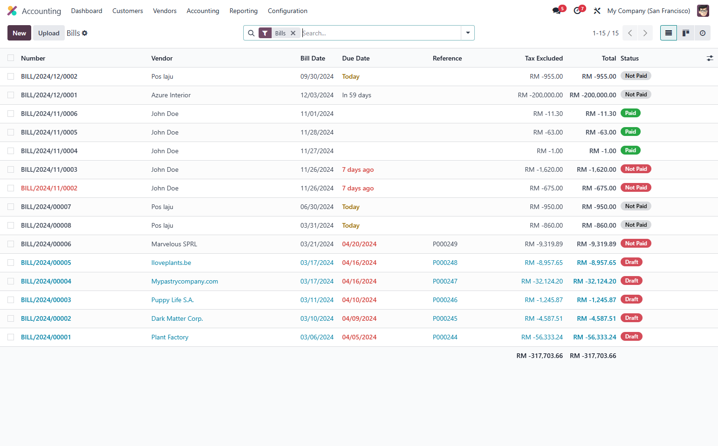Image resolution: width=718 pixels, height=446 pixels.
Task: Go to the Dashboard menu item
Action: (87, 11)
